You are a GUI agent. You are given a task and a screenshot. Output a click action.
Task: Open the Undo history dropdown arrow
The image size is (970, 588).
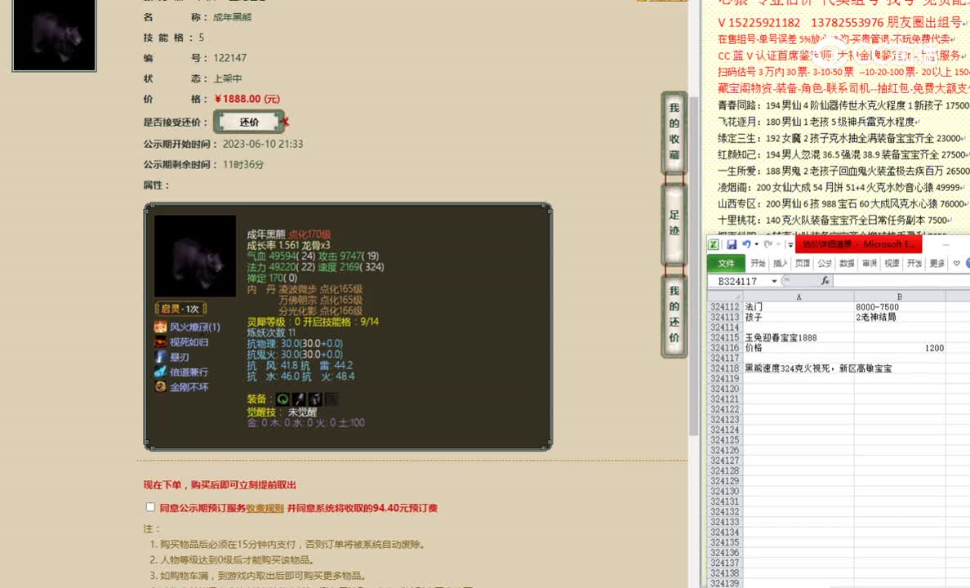coord(756,245)
